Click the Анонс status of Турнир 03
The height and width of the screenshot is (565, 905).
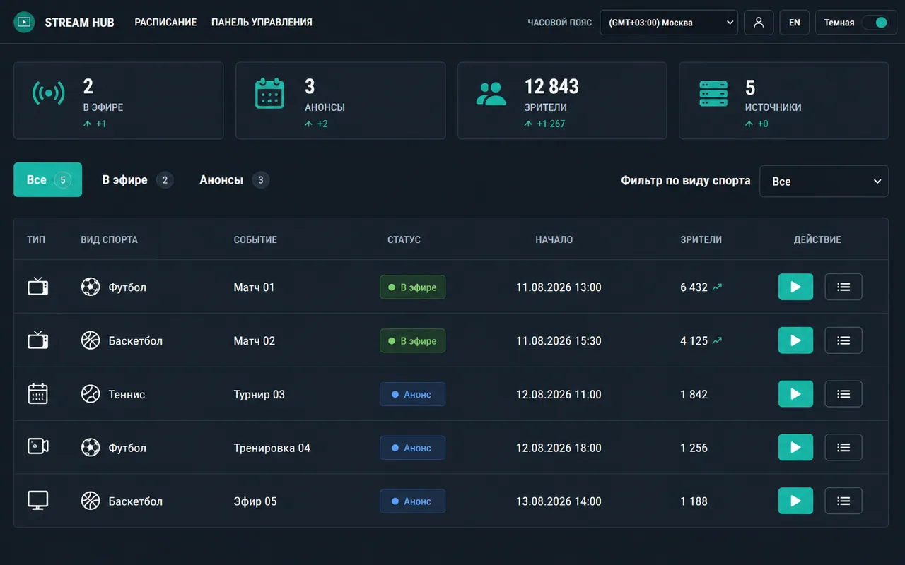[412, 394]
